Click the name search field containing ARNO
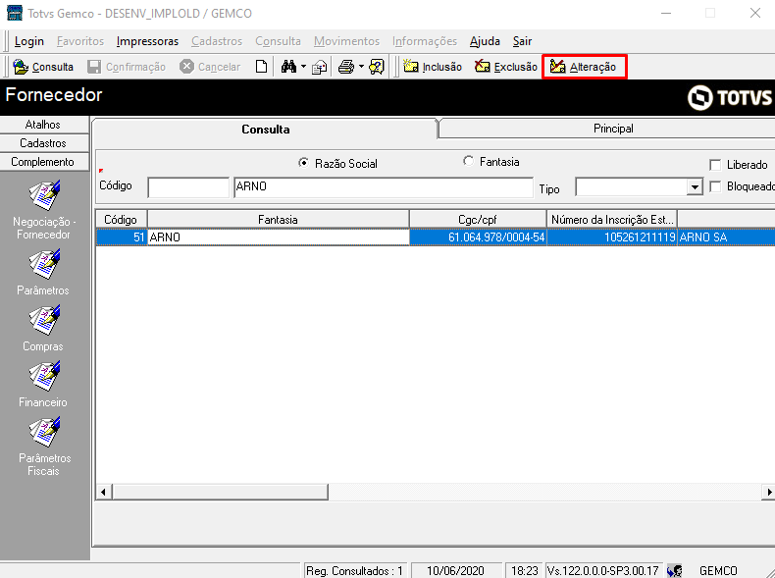This screenshot has height=578, width=775. (384, 187)
